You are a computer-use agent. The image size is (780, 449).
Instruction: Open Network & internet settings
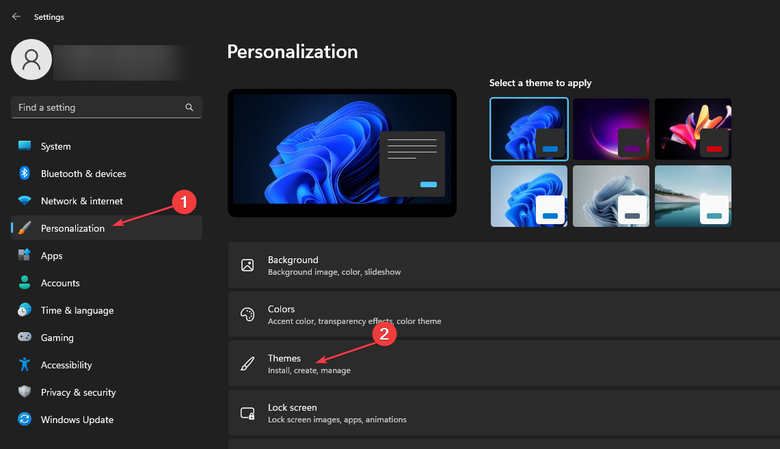107,201
